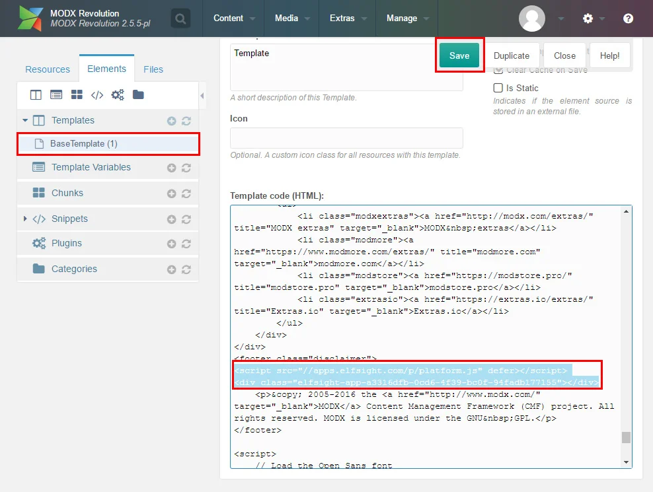
Task: Select BaseTemplate (1) in the tree
Action: click(x=108, y=143)
